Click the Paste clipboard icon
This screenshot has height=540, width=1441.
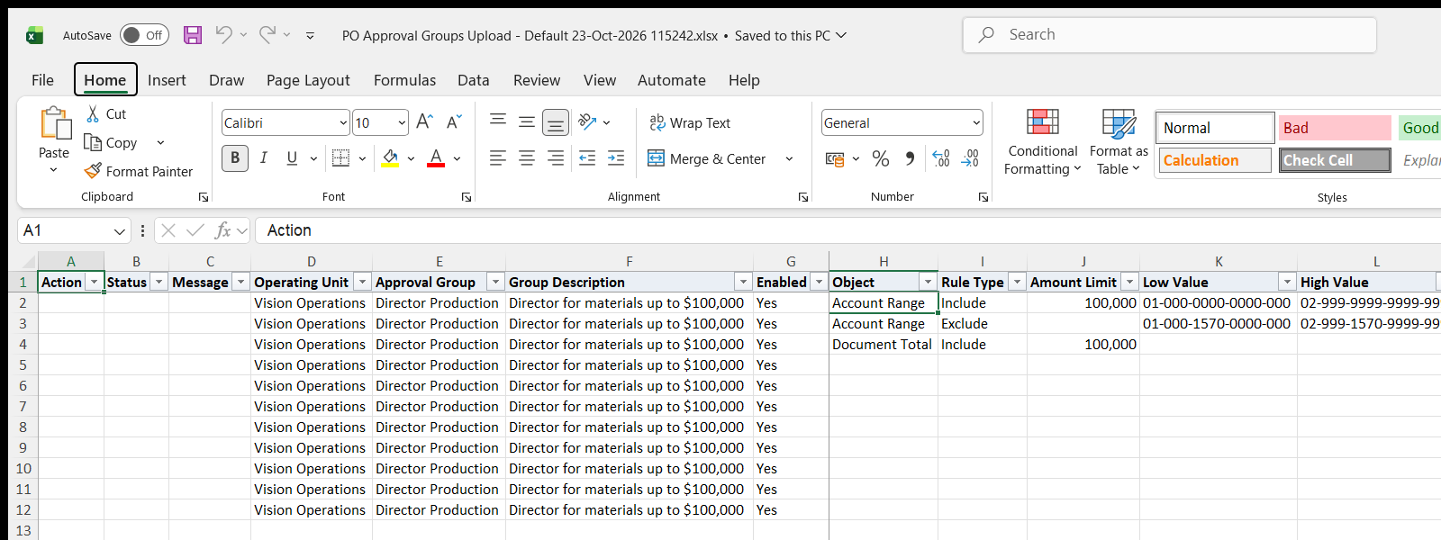54,123
